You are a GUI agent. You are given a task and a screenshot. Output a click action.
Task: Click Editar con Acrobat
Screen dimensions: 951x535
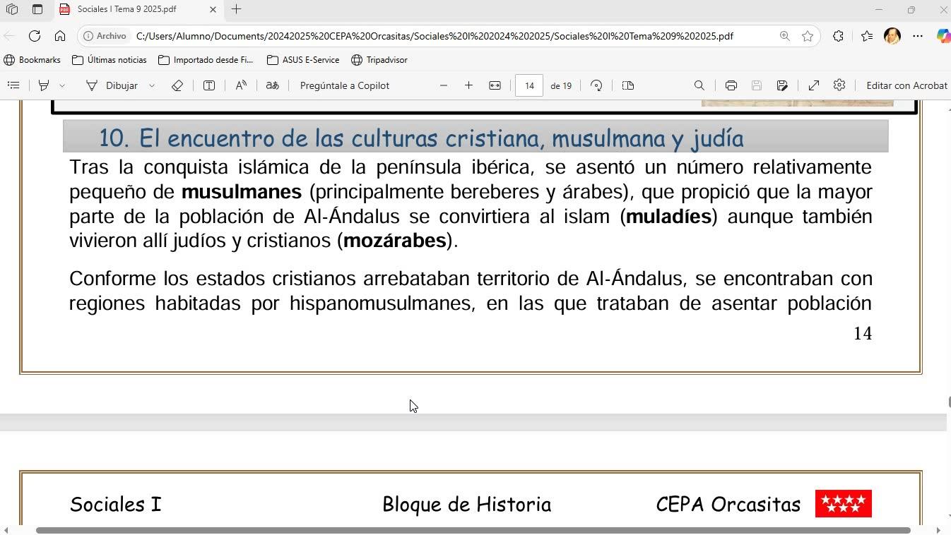(x=907, y=85)
